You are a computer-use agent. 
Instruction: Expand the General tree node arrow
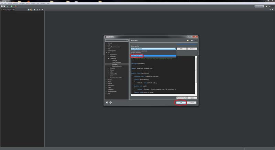point(106,43)
